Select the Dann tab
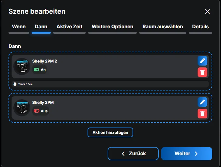This screenshot has width=221, height=167. (41, 27)
